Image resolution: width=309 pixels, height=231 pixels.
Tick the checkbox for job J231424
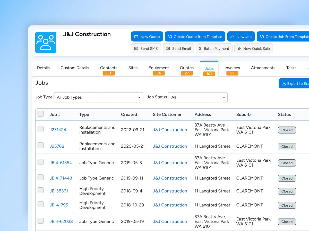tap(41, 129)
